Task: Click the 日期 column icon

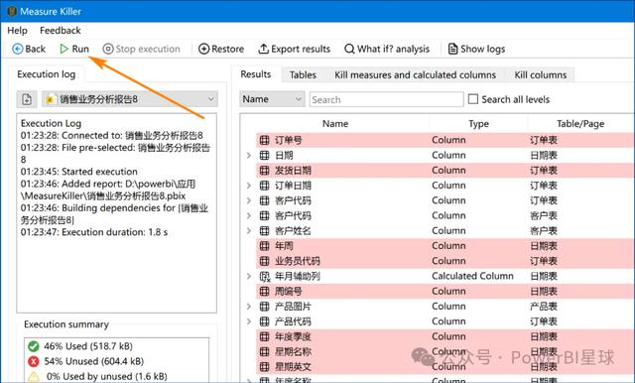Action: point(265,155)
